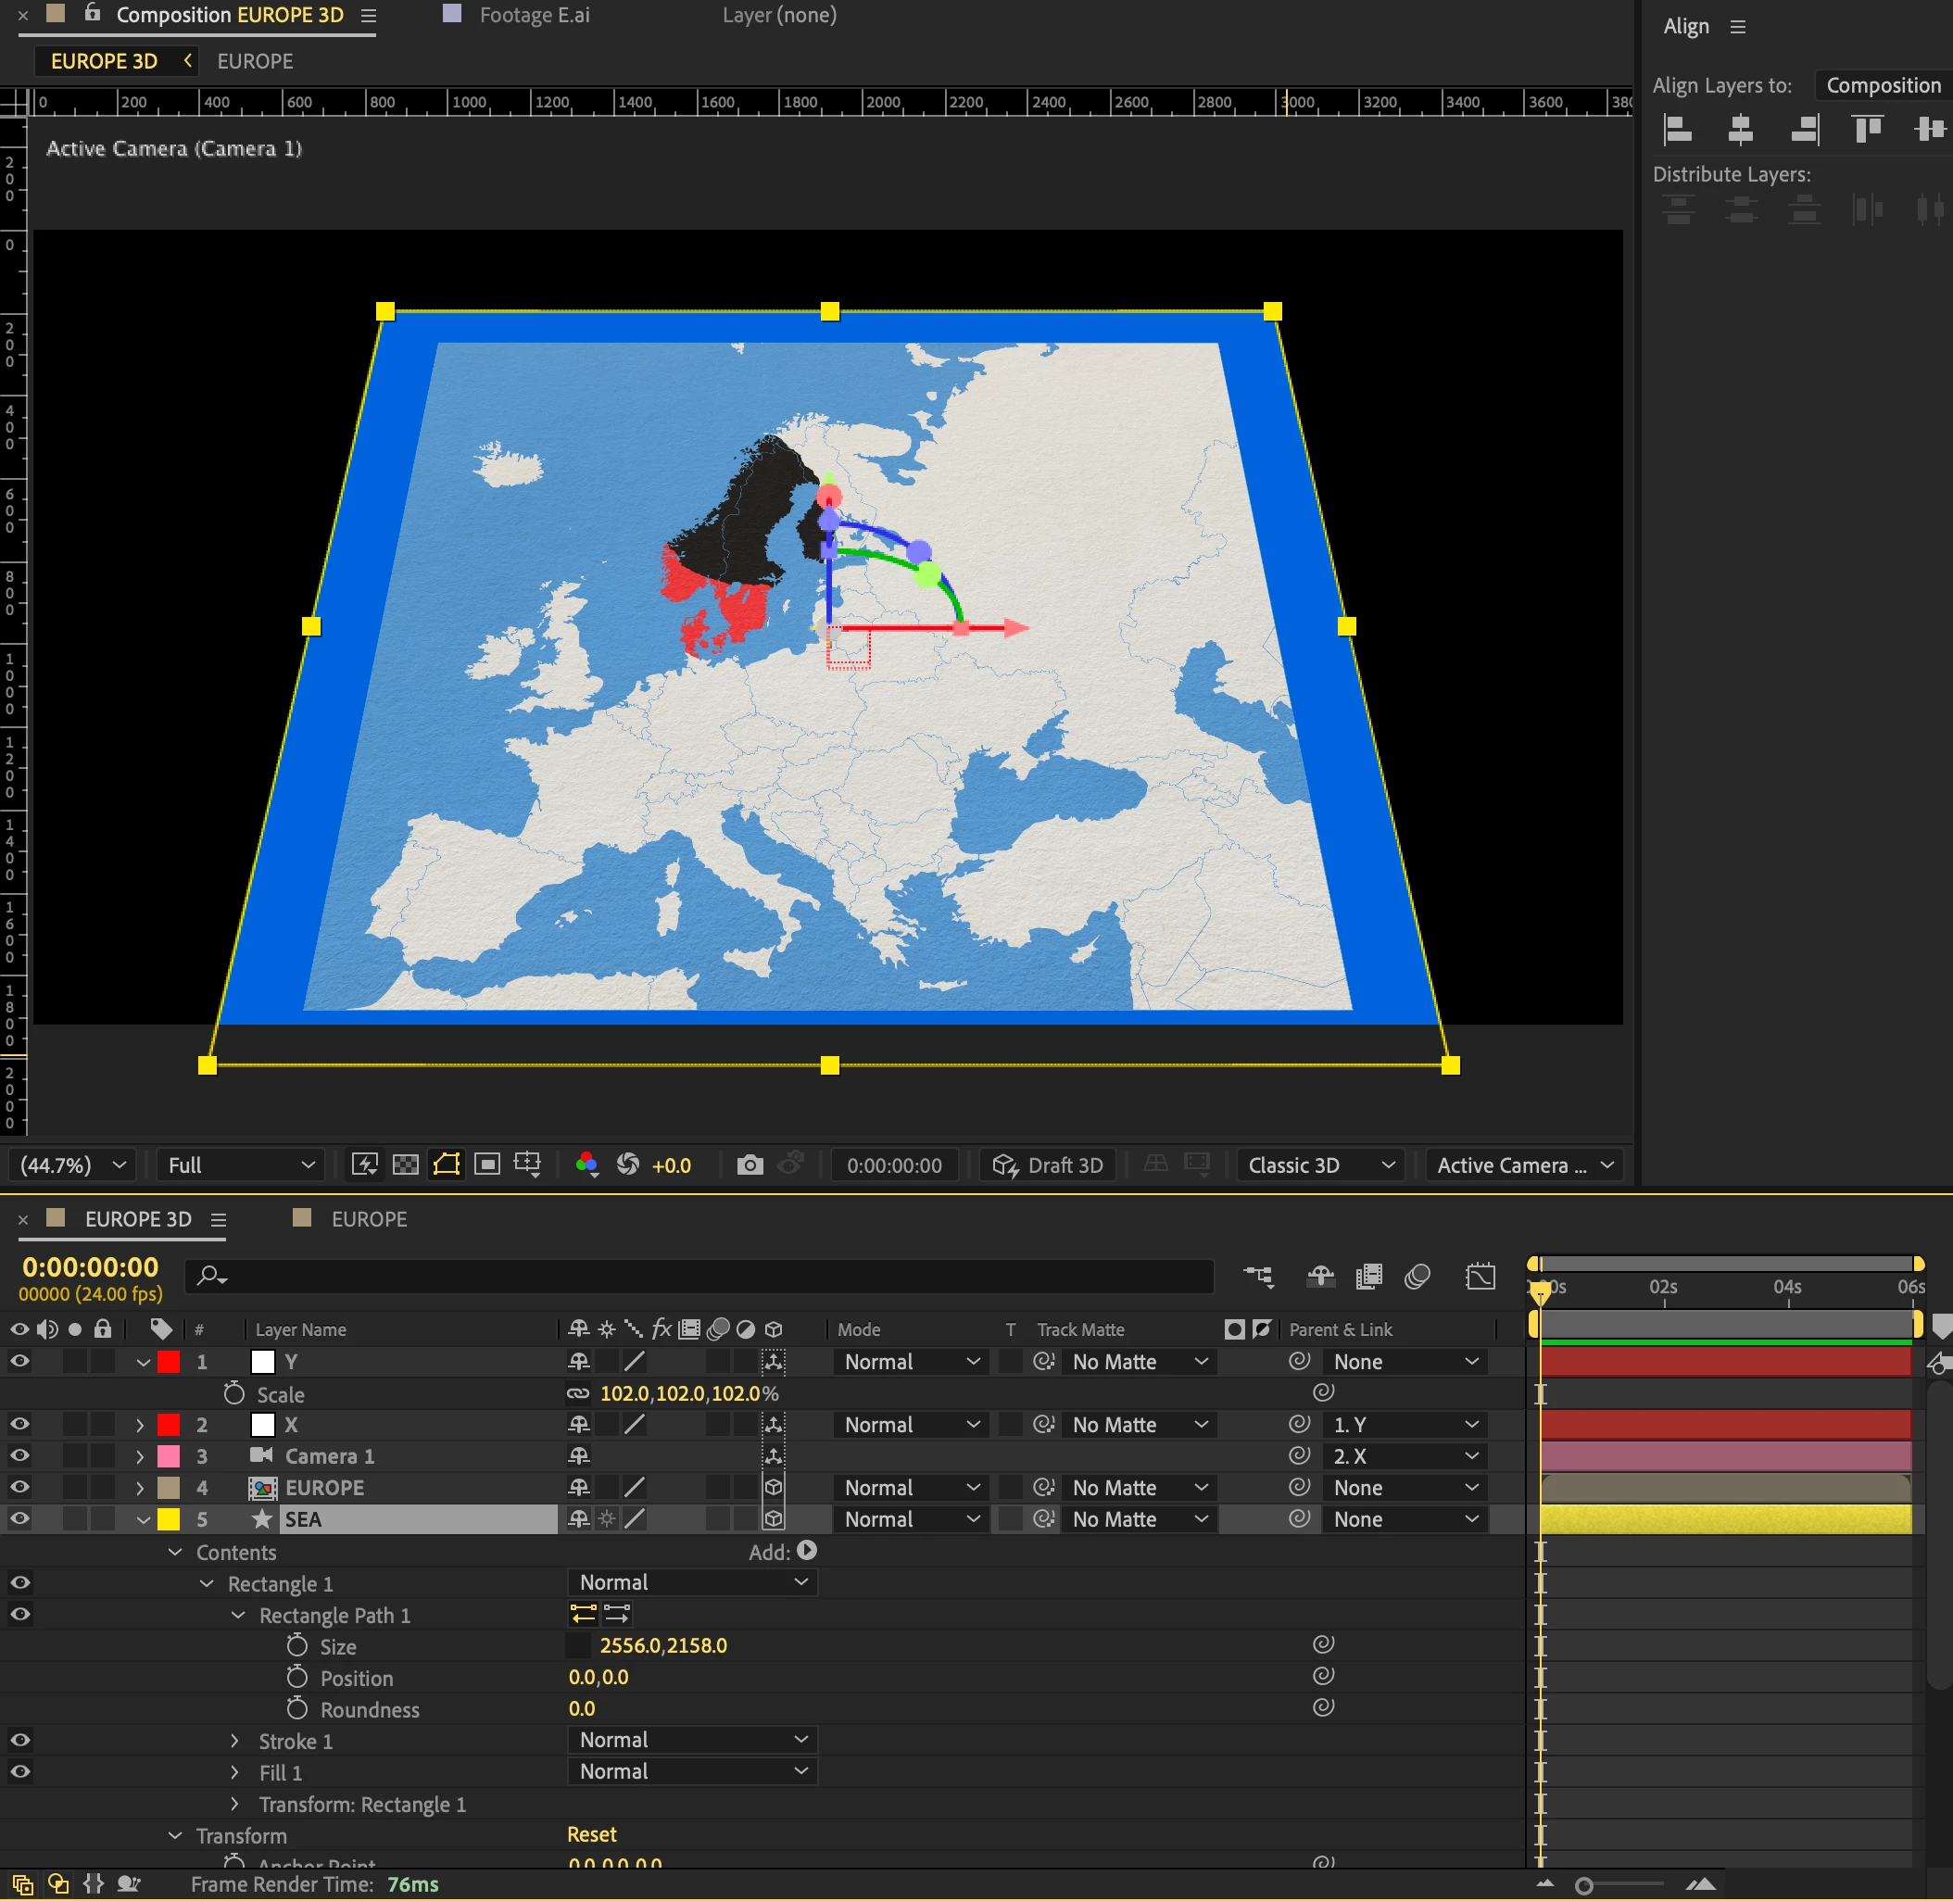Click Reset next to Transform
This screenshot has width=1953, height=1901.
click(591, 1834)
